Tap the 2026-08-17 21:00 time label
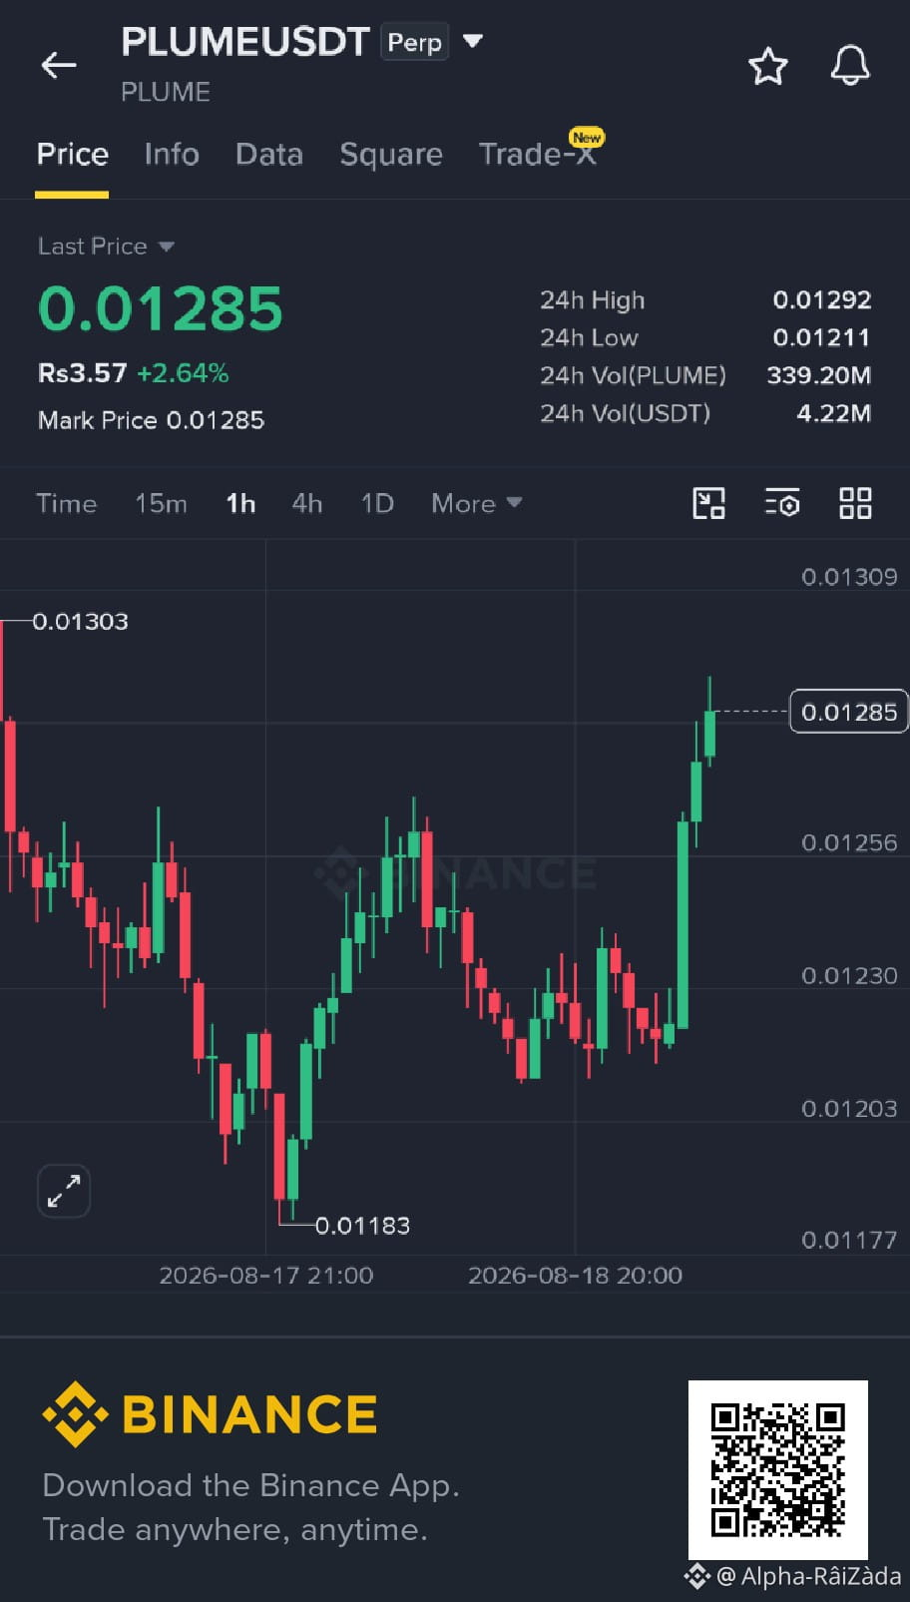Viewport: 910px width, 1602px height. click(x=266, y=1276)
